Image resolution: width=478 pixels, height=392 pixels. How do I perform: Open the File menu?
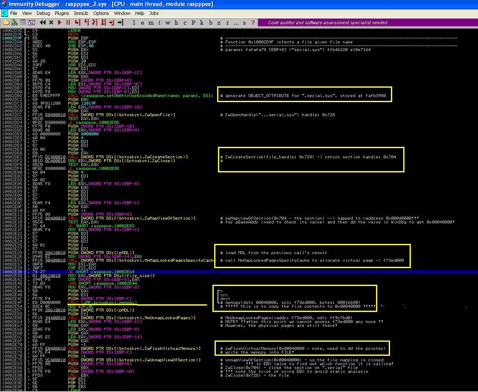(14, 13)
